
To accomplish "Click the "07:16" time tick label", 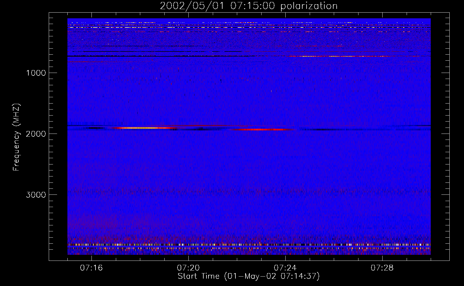I will [91, 268].
